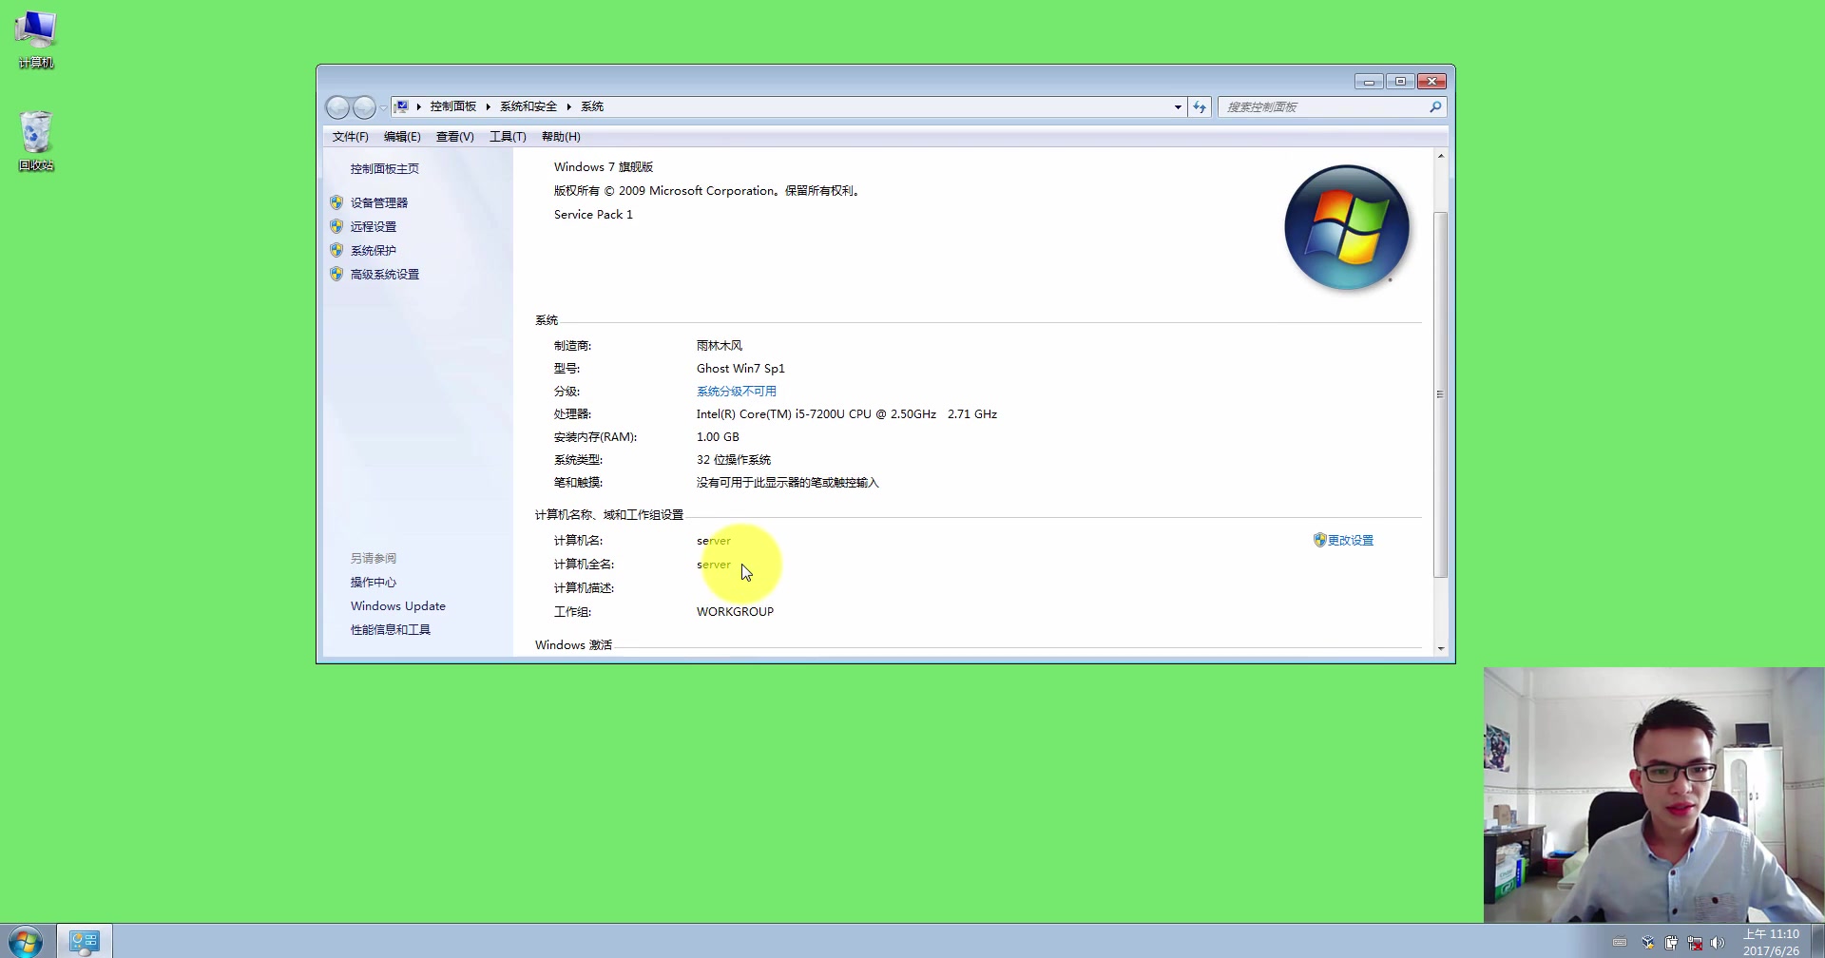Click the Windows 7 logo image
This screenshot has height=958, width=1825.
1347,228
